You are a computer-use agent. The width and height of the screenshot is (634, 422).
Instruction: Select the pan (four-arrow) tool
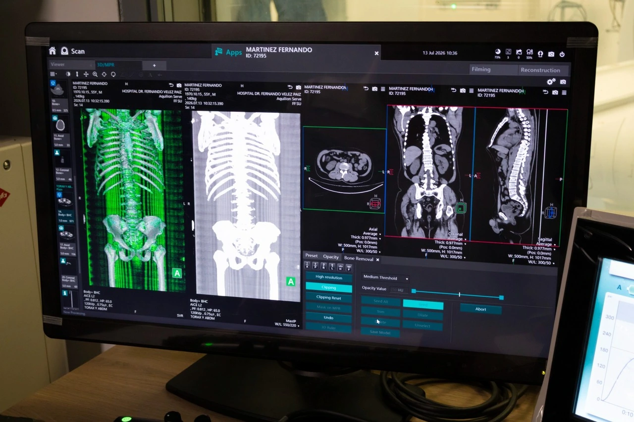pyautogui.click(x=86, y=74)
